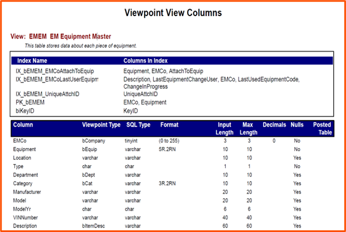Select the View: EMEM EM Equipment Master heading
The height and width of the screenshot is (232, 346).
click(x=61, y=37)
